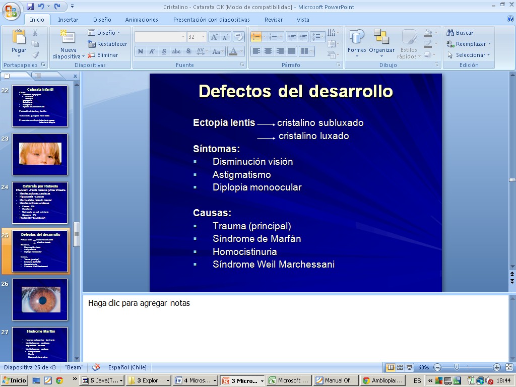Switch to the Insertar tab

click(68, 20)
